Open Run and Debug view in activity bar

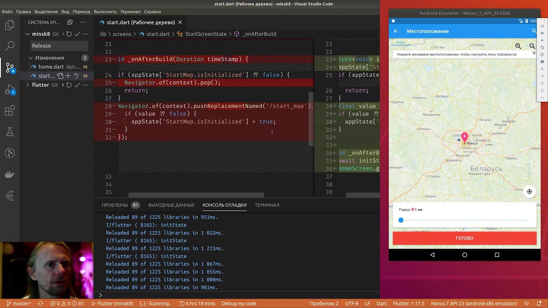coord(9,90)
